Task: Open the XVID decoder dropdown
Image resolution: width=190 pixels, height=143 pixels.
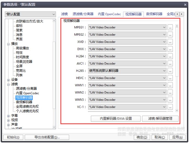Action: pyautogui.click(x=127, y=42)
